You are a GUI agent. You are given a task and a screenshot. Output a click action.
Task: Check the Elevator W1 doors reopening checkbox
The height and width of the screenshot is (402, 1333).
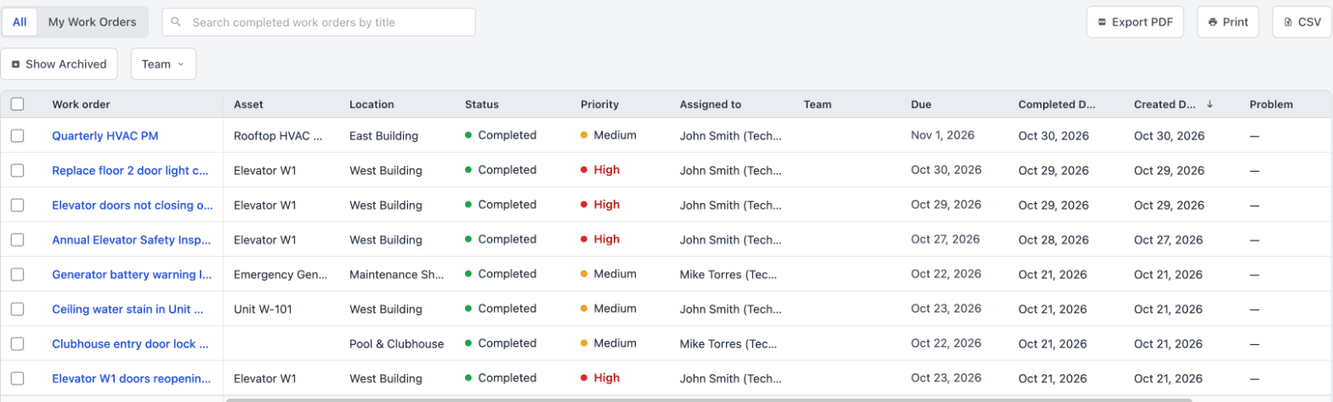[x=18, y=379]
